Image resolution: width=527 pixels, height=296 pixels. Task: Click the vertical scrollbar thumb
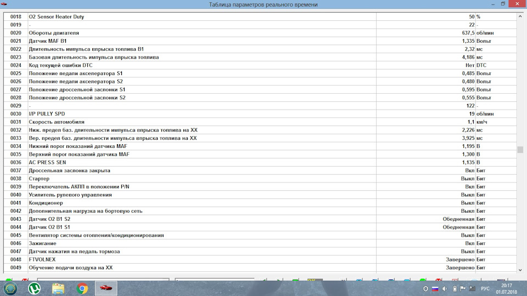click(520, 150)
